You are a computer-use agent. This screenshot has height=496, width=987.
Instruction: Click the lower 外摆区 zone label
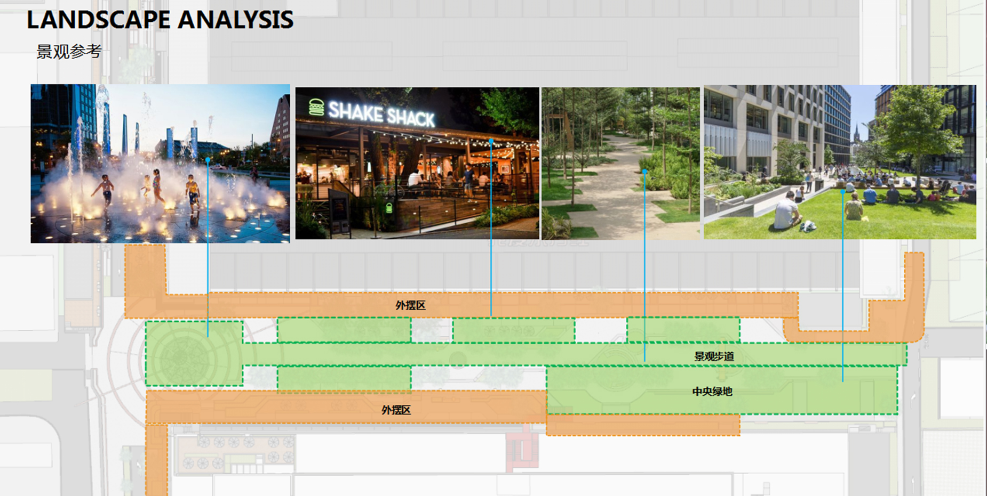click(x=396, y=410)
